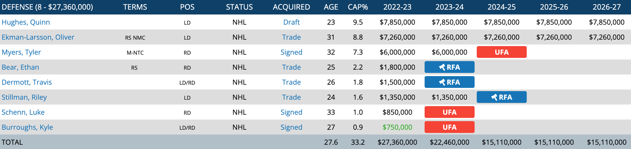Click the Trade link in the Ekman-Larsson row

point(291,37)
